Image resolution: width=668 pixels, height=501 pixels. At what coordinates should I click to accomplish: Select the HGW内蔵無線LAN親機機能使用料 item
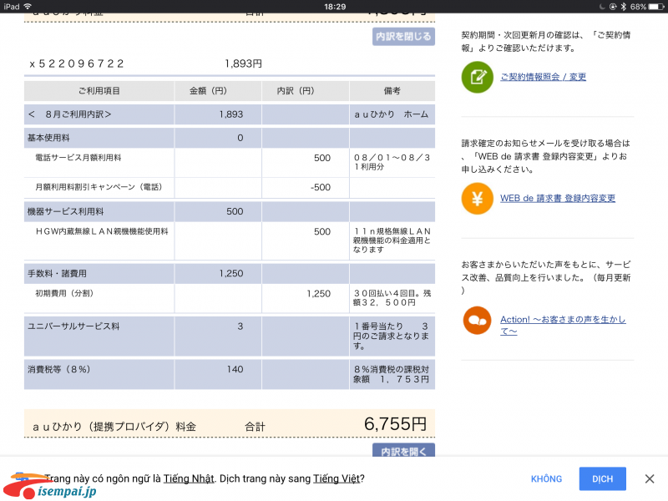pos(102,231)
